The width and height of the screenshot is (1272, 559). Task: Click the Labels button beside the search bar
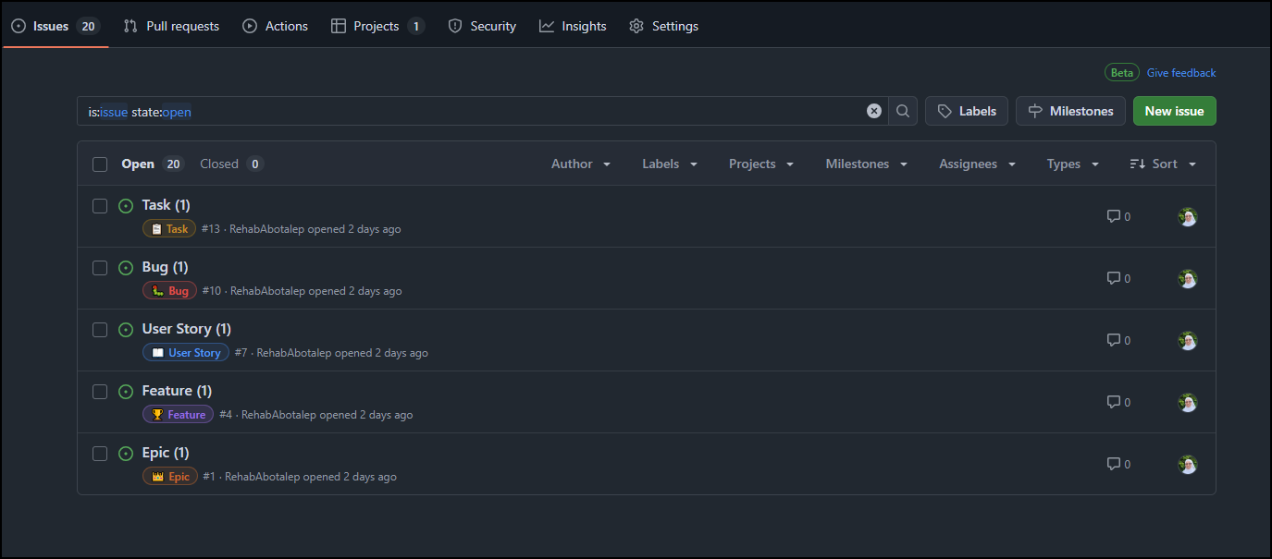tap(967, 111)
